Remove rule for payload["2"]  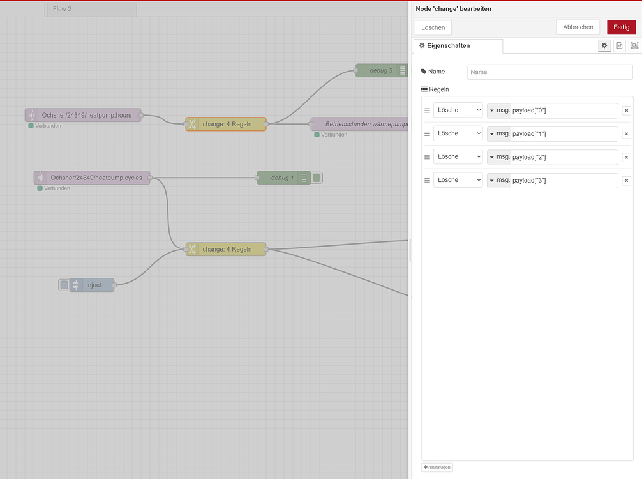point(627,157)
